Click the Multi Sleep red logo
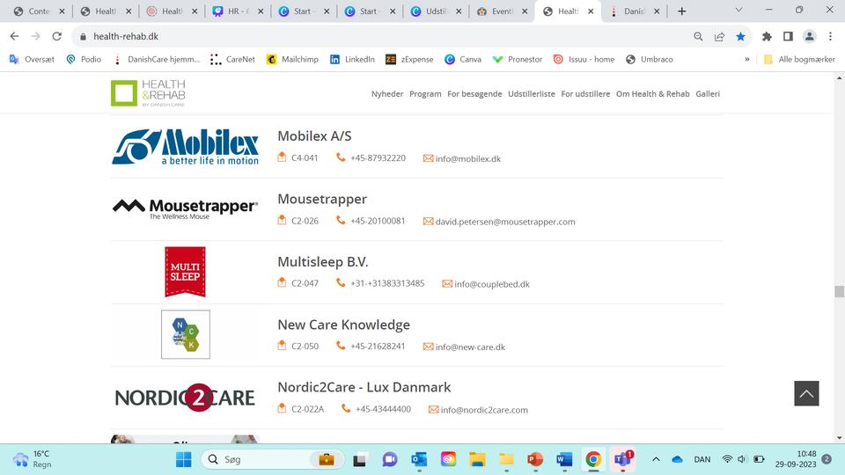Viewport: 845px width, 475px height. point(185,272)
